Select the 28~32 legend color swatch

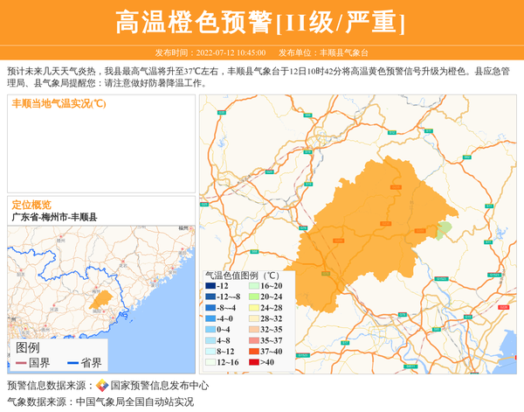(x=251, y=318)
